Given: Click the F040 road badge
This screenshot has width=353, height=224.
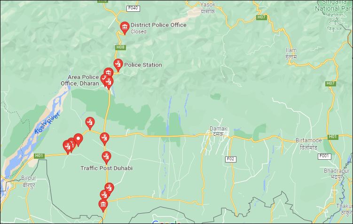Looking at the screenshot, I should tap(133, 8).
